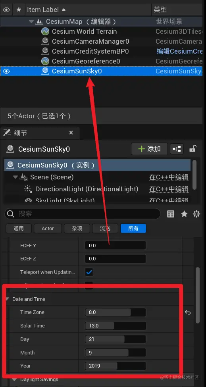
Task: Click the Solar Time slider field
Action: pyautogui.click(x=116, y=326)
